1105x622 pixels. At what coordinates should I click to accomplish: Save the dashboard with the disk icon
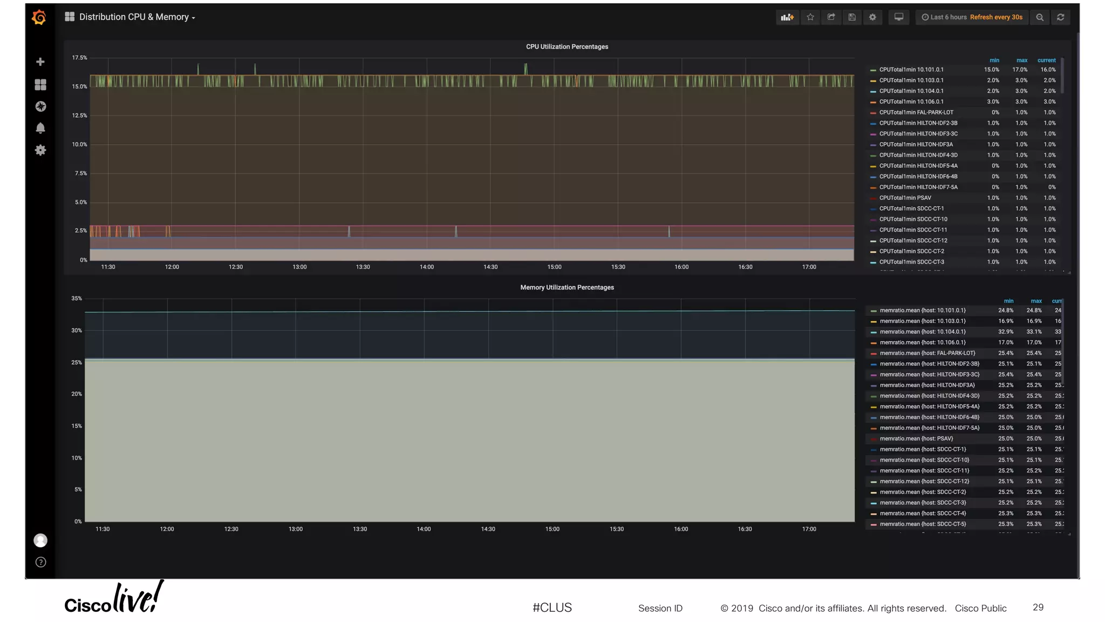pos(852,17)
